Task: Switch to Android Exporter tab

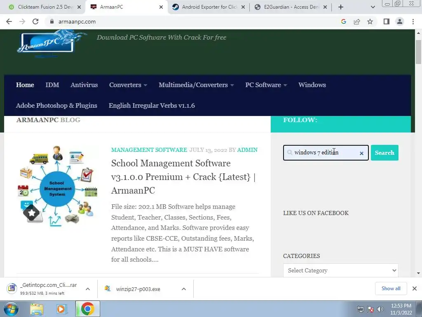Action: pos(209,7)
